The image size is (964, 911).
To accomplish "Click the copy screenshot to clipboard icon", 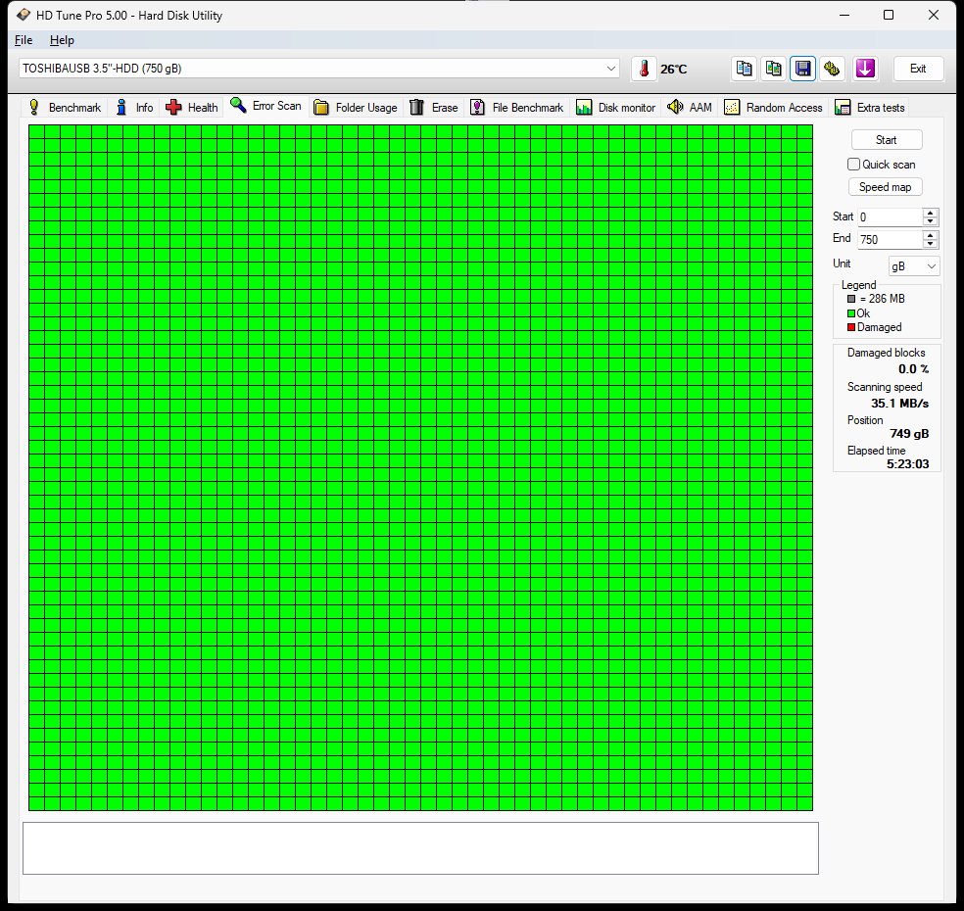I will coord(774,69).
